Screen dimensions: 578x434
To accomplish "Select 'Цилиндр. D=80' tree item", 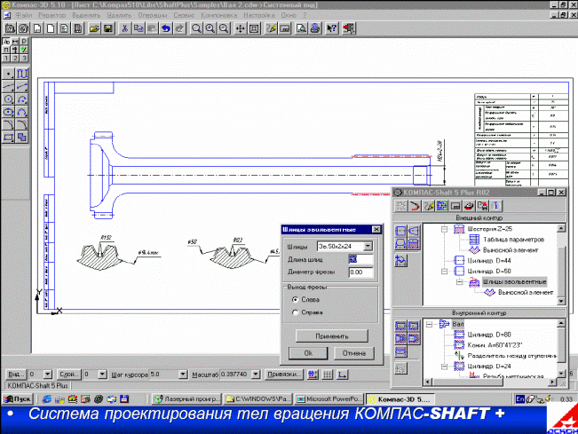I will coord(489,335).
